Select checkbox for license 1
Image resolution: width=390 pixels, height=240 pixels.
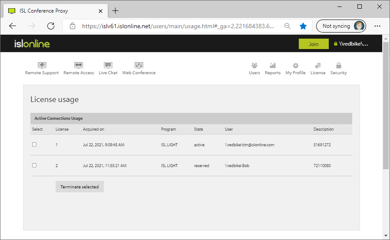pyautogui.click(x=34, y=145)
